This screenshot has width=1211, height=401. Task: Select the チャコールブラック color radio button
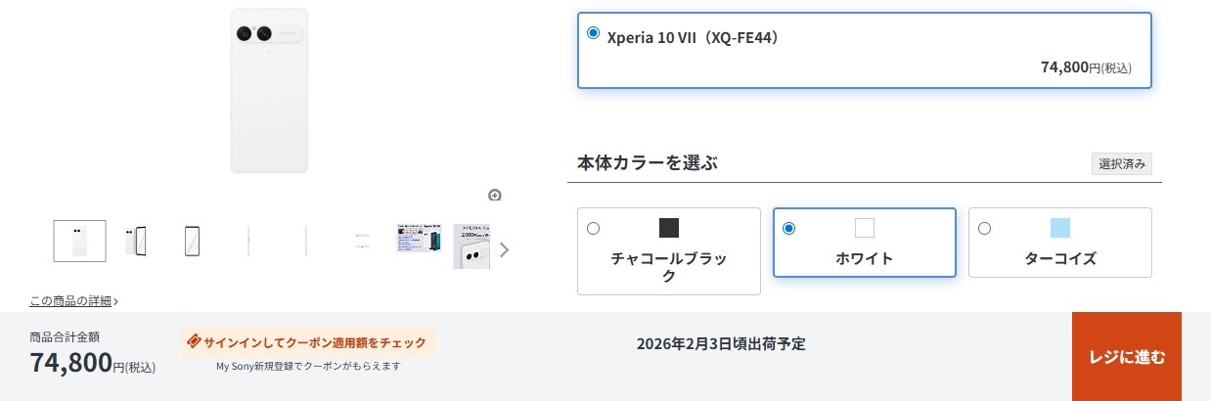click(x=593, y=229)
